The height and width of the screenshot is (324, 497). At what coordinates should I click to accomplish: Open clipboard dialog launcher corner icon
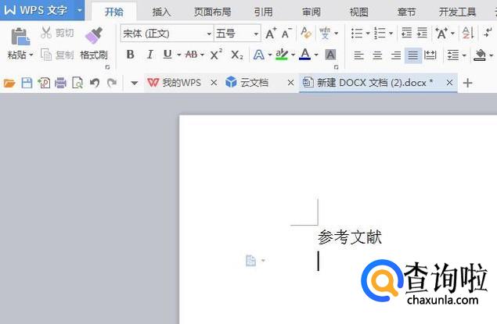tap(107, 67)
